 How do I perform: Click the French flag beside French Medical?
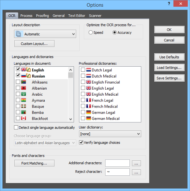(89, 106)
